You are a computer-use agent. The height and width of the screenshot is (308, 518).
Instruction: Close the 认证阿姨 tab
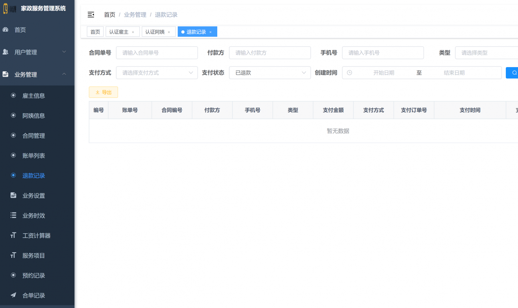(x=169, y=32)
